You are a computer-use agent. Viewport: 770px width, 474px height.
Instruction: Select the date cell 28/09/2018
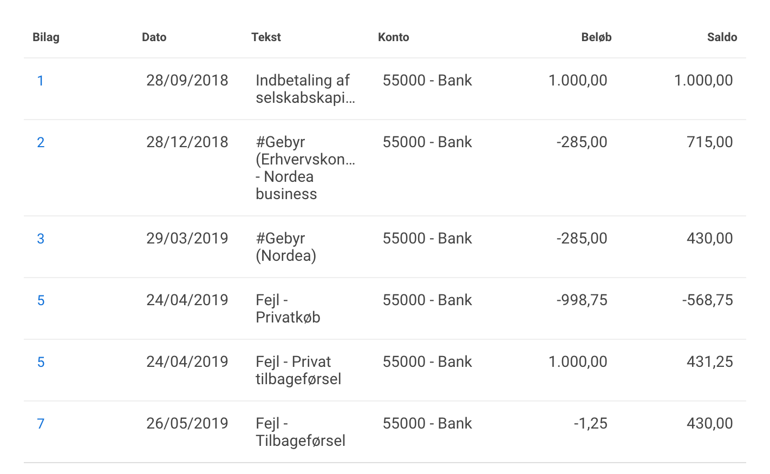(x=187, y=81)
